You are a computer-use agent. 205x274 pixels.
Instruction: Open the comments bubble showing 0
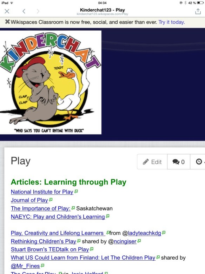[x=179, y=162]
